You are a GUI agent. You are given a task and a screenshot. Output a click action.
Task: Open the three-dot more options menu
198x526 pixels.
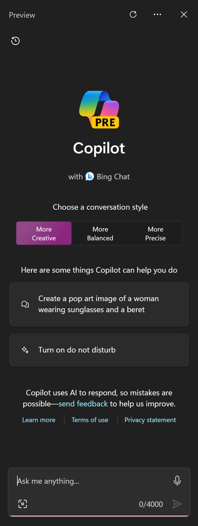pos(157,14)
